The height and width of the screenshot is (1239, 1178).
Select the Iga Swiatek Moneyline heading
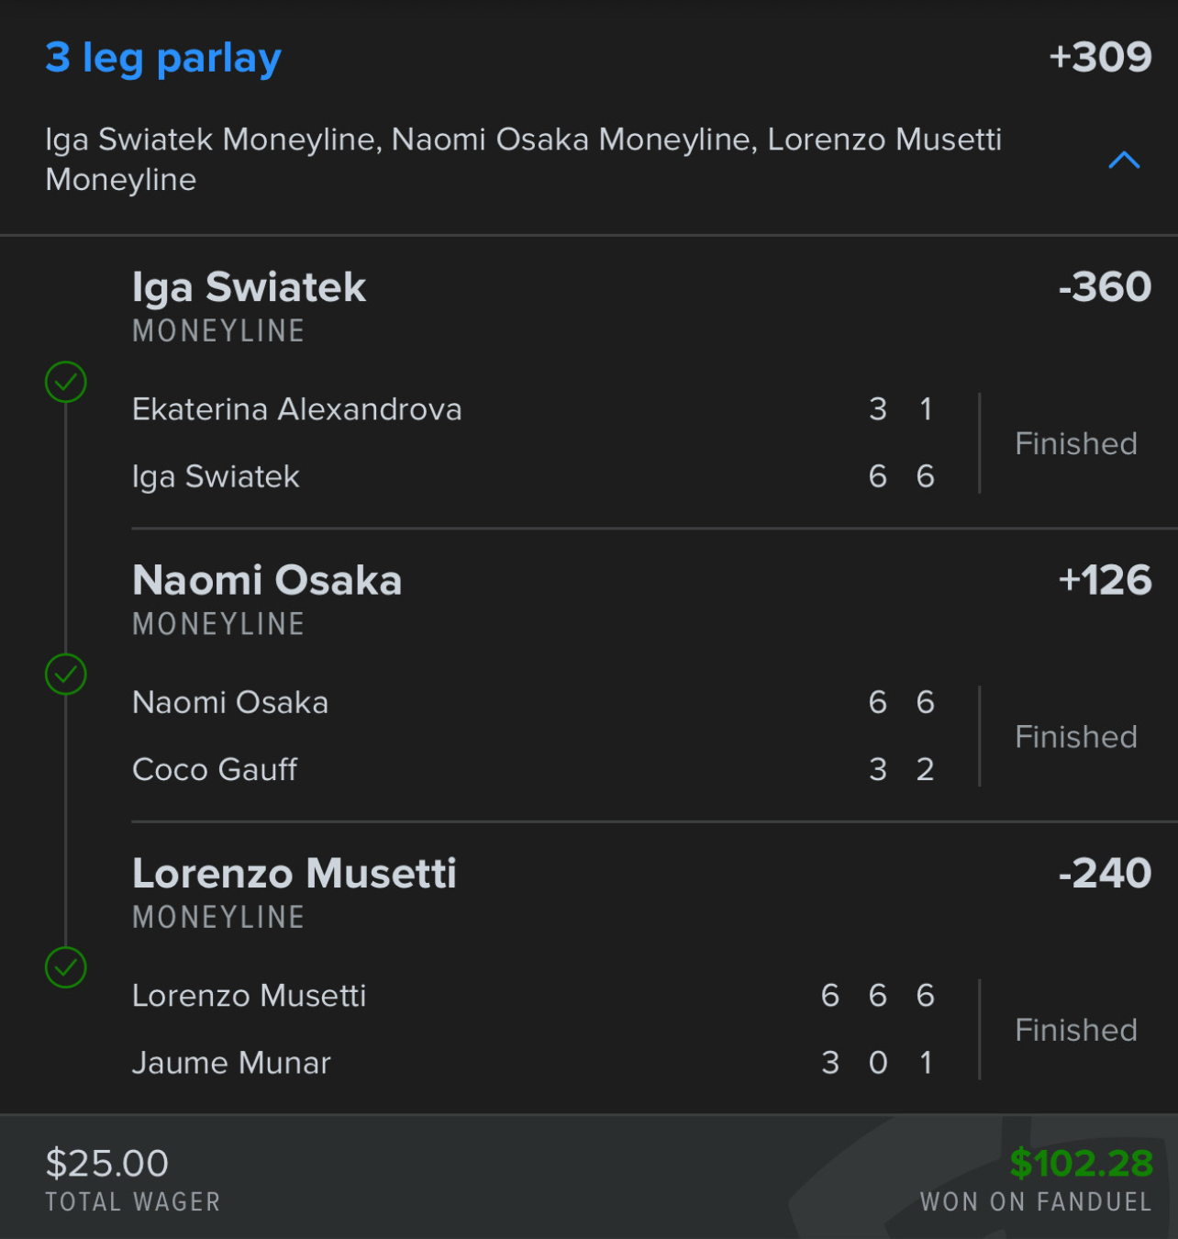pos(249,287)
